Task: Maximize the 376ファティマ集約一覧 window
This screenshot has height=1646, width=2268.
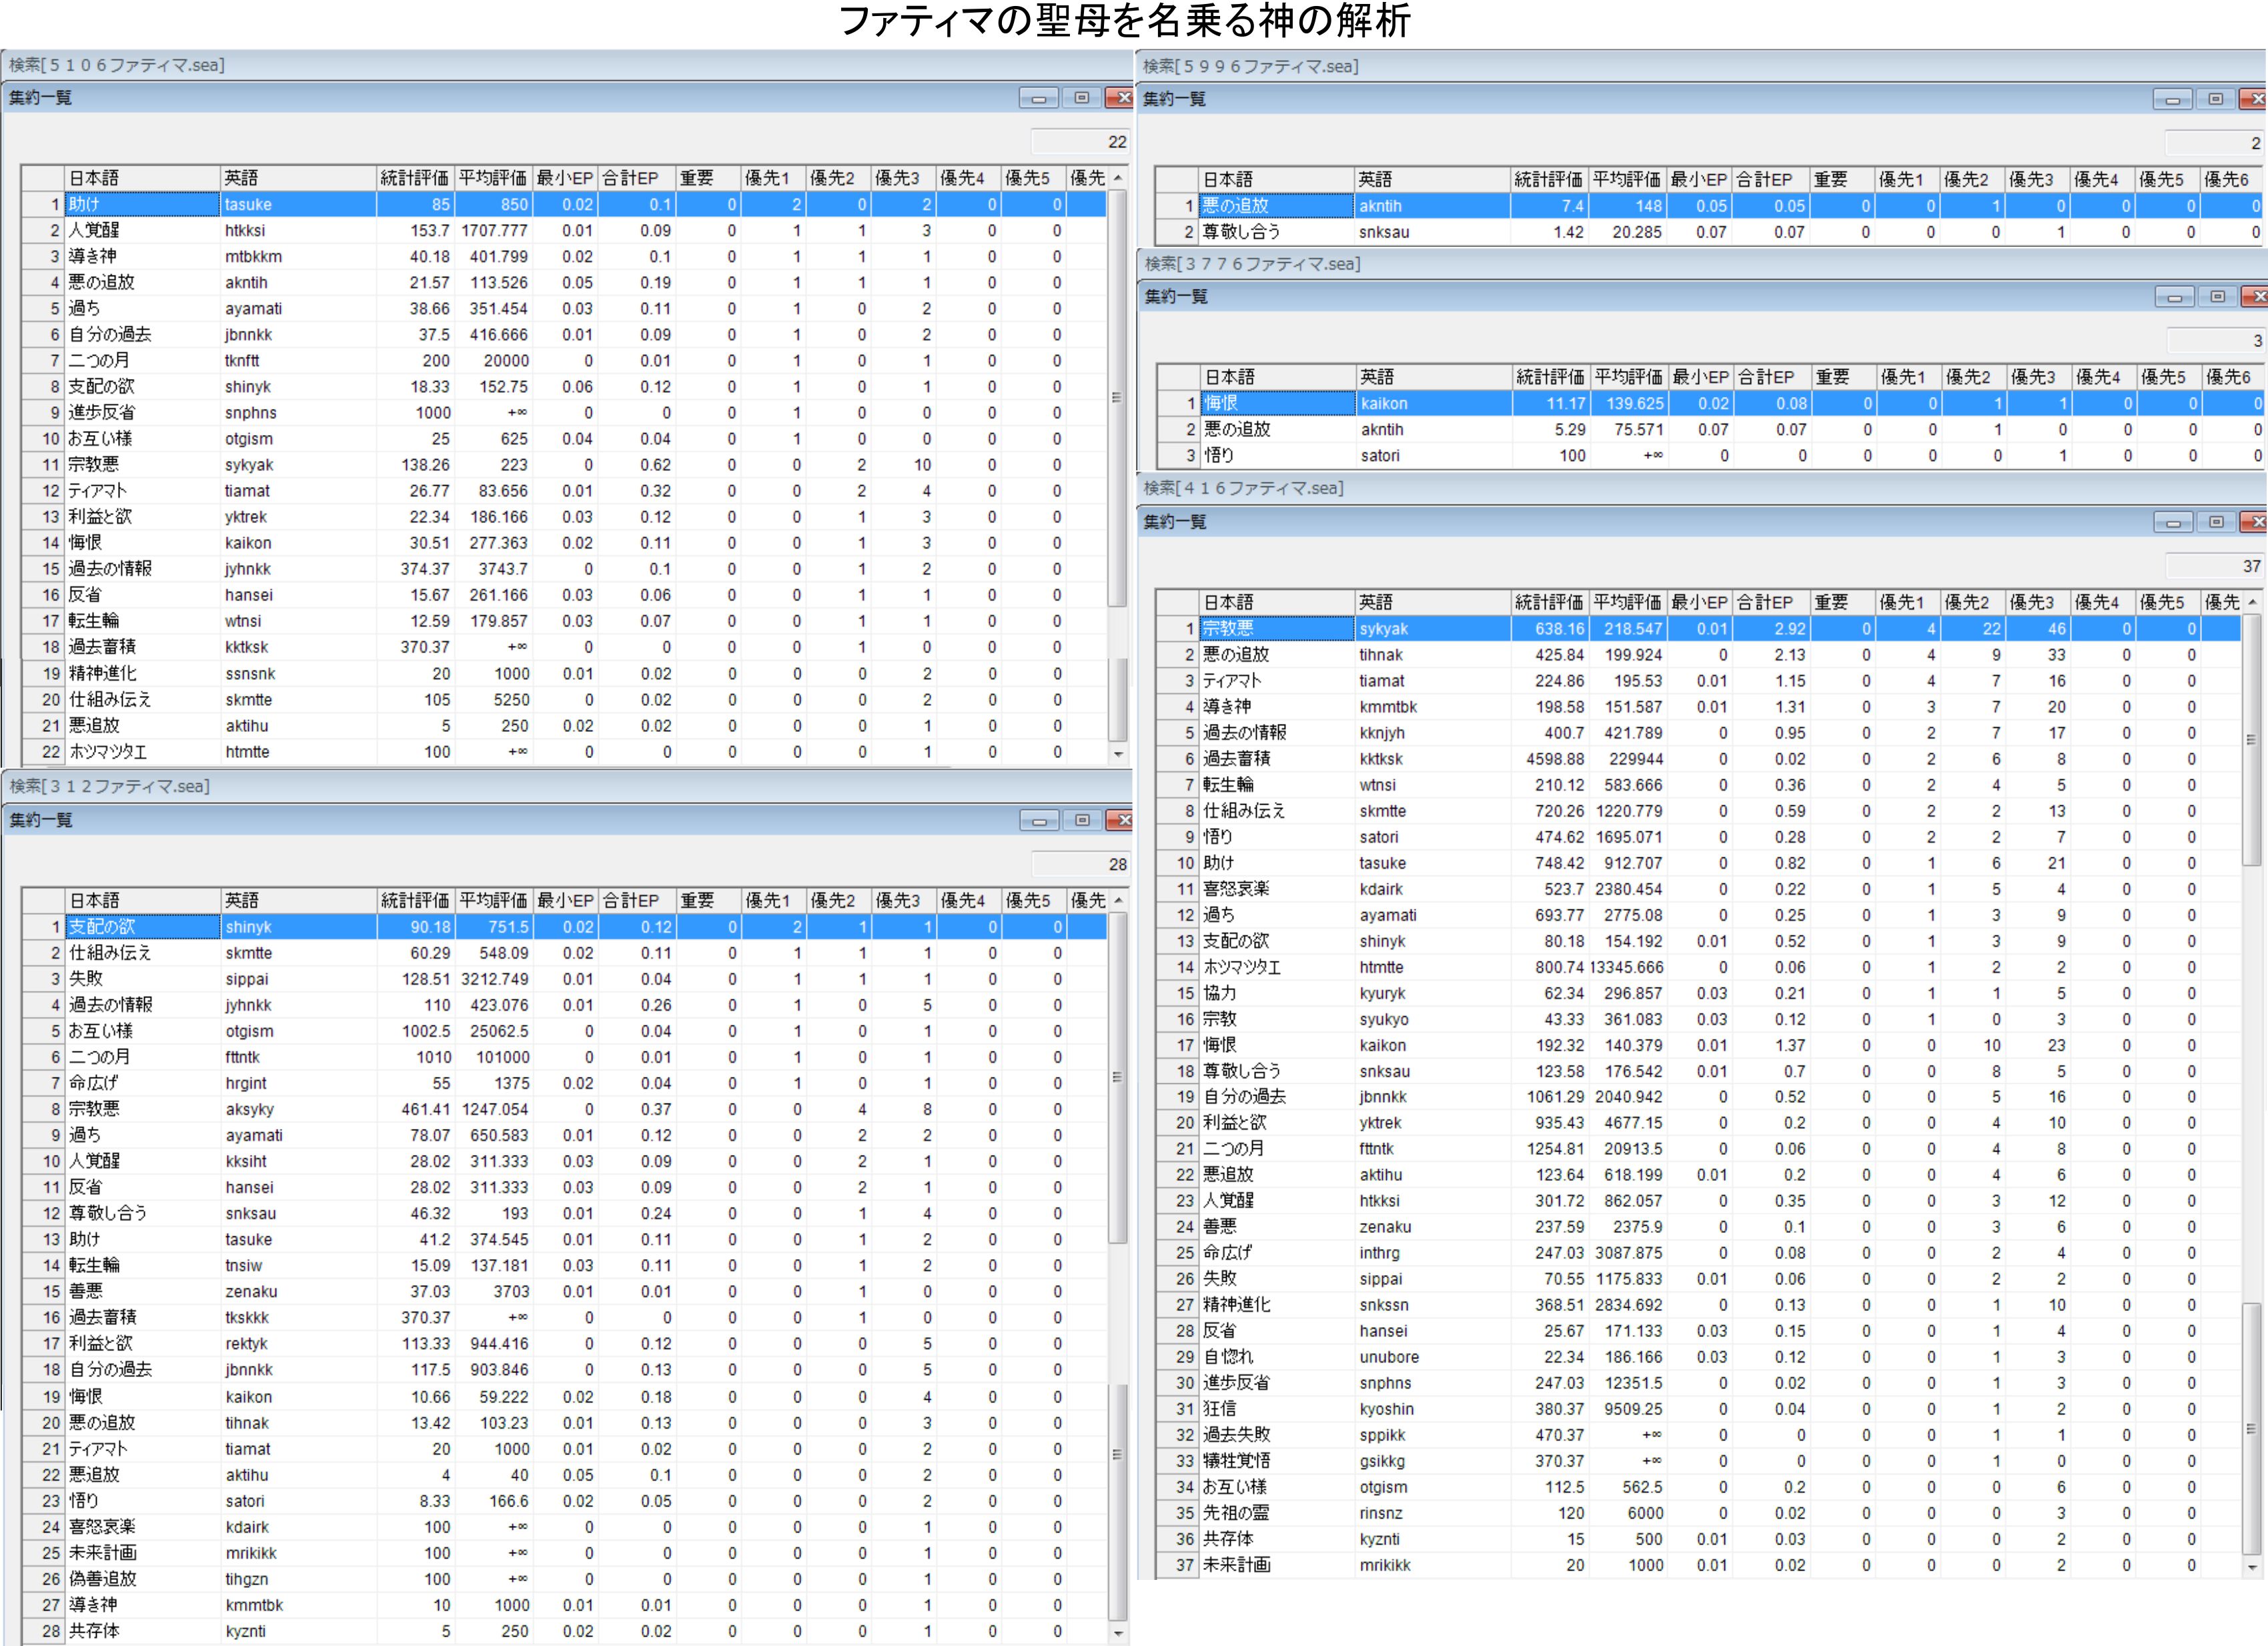Action: pyautogui.click(x=2217, y=297)
